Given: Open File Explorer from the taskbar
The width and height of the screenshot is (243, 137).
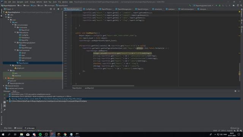Looking at the screenshot, I should tap(22, 134).
